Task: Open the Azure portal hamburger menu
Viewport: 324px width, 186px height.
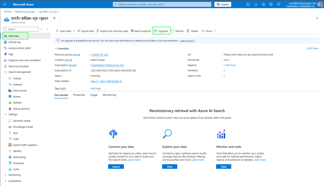Action: (x=5, y=4)
